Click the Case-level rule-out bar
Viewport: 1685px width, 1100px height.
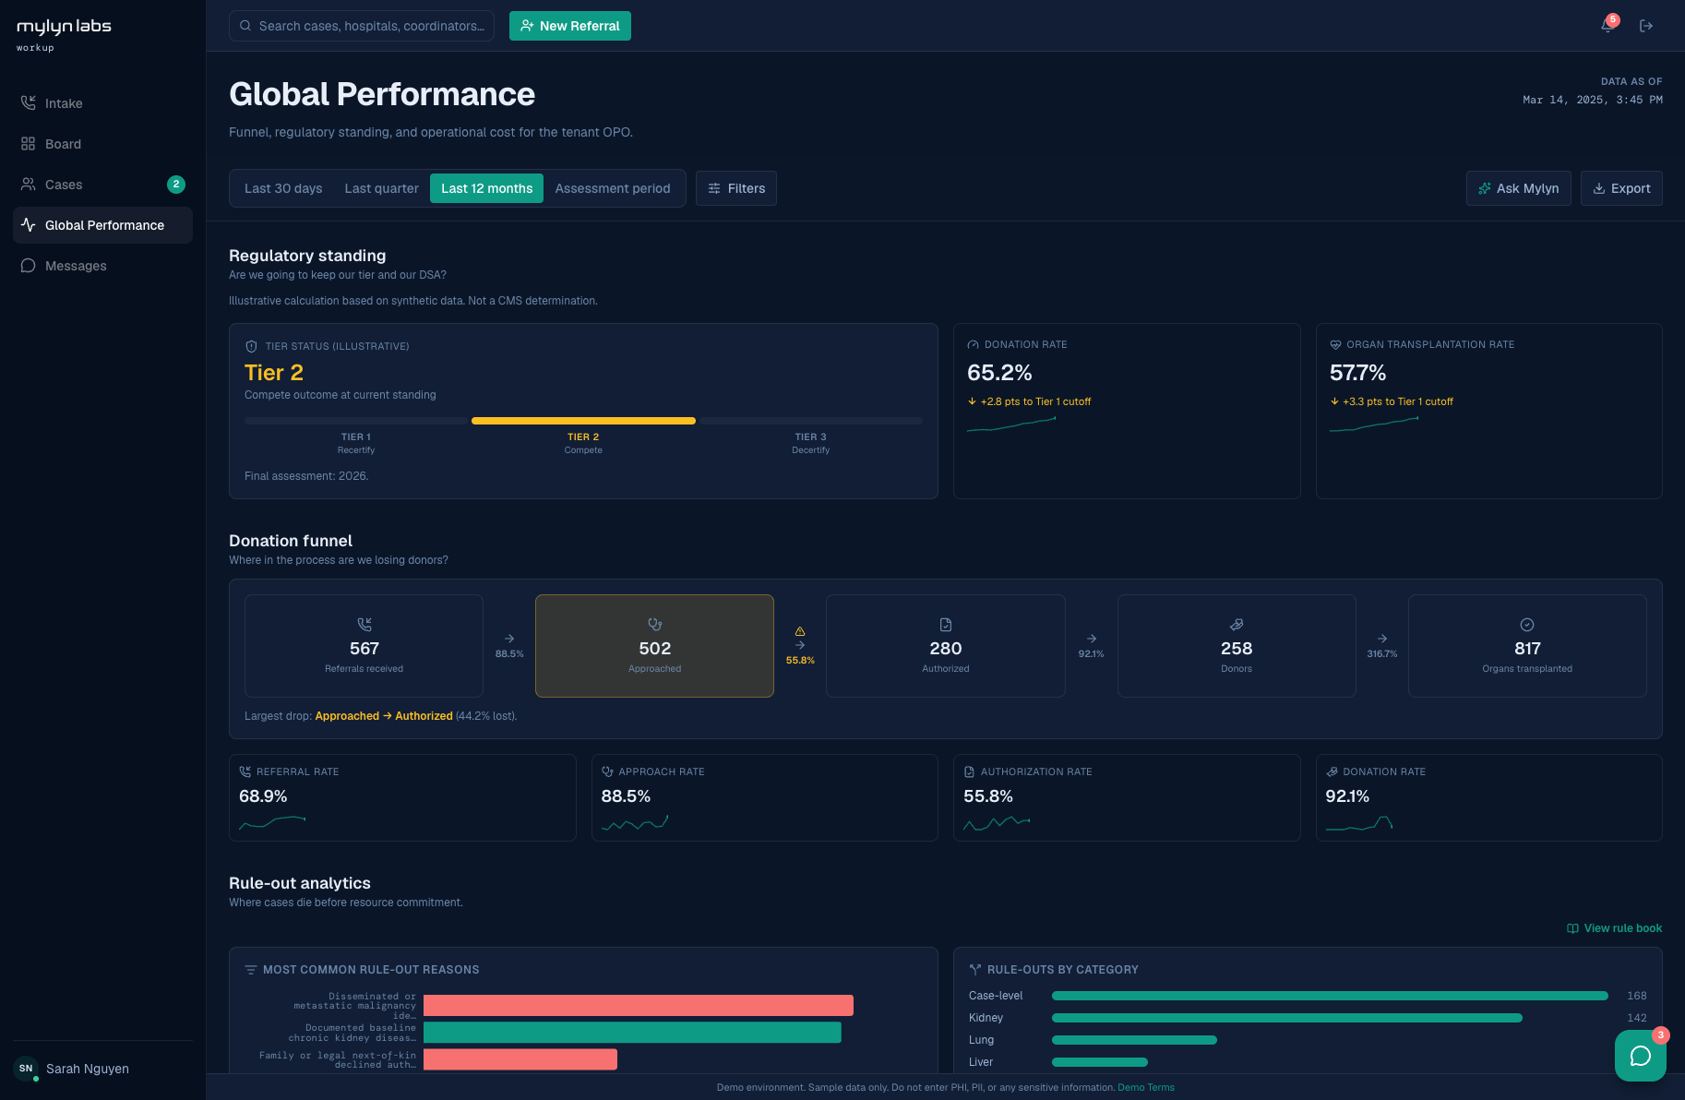click(x=1330, y=996)
